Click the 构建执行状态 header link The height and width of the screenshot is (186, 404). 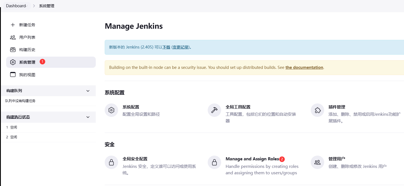pos(18,117)
